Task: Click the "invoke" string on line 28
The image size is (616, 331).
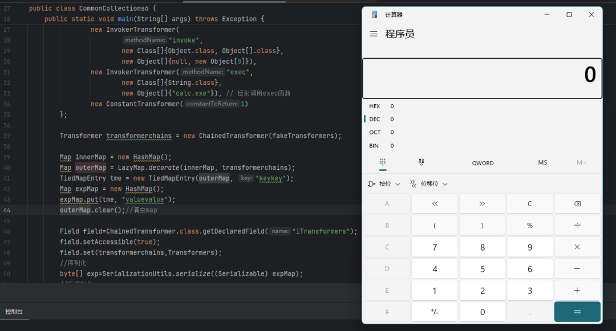Action: (184, 40)
